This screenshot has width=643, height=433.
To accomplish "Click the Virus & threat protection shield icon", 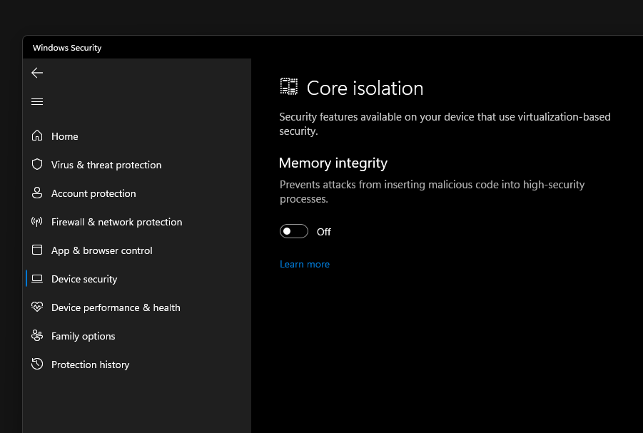I will 37,165.
